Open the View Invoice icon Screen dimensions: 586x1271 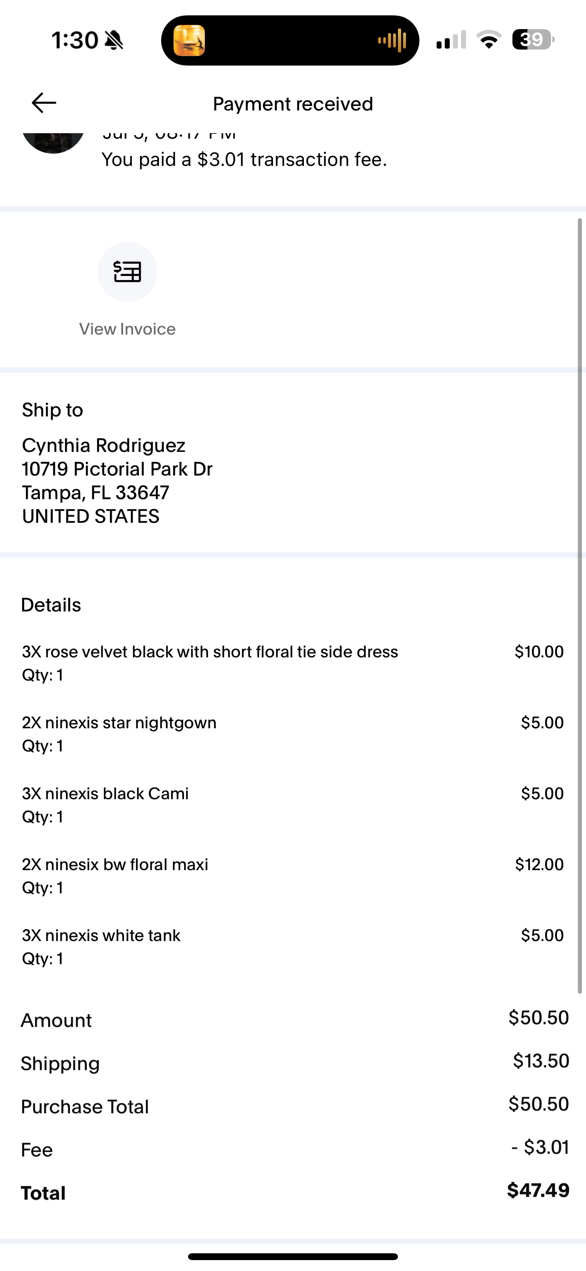[127, 272]
